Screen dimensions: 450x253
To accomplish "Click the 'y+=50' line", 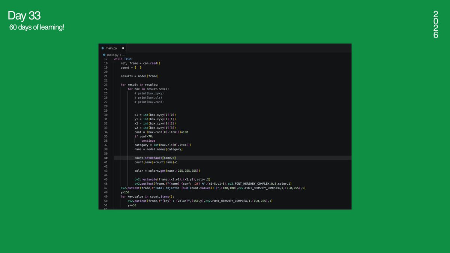I will click(132, 205).
